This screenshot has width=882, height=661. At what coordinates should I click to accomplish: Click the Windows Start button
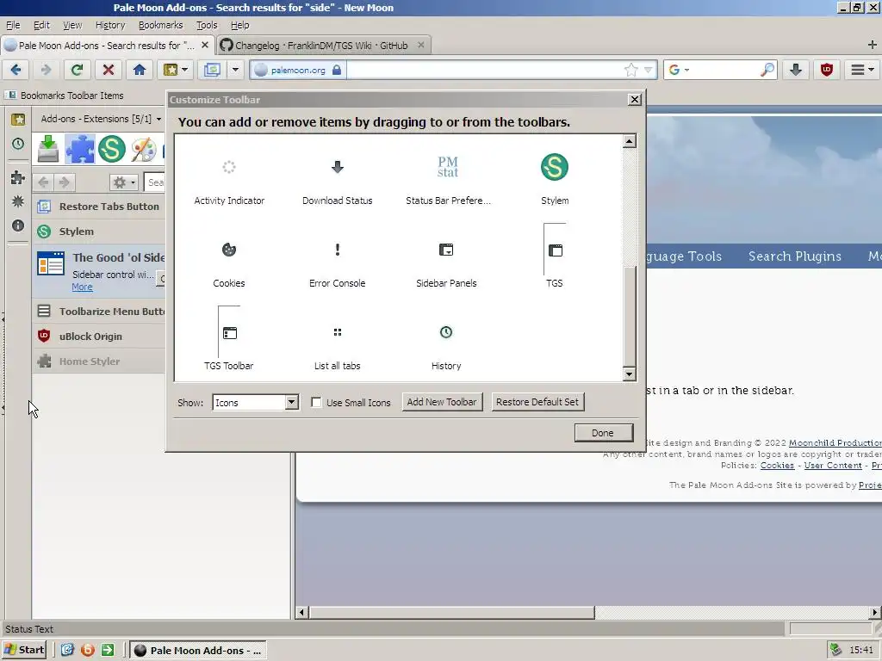(24, 650)
